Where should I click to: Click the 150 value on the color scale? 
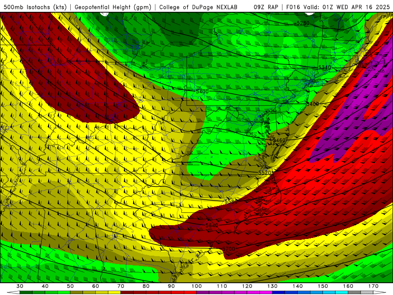323,286
